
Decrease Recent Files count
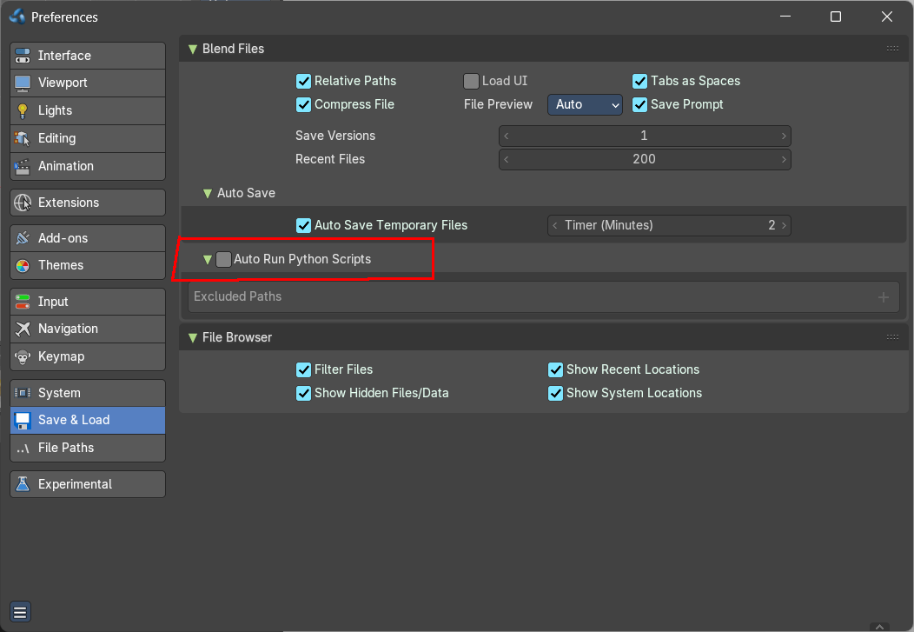506,159
